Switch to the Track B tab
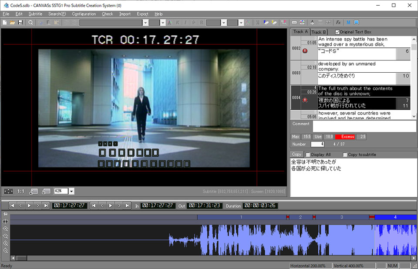This screenshot has height=269, width=418. click(319, 32)
